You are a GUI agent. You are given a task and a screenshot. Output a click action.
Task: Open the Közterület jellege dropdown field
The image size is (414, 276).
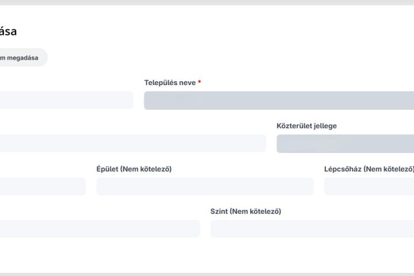click(345, 144)
